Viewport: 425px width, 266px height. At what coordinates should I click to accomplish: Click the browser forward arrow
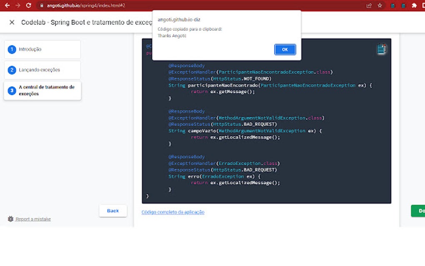coord(18,5)
